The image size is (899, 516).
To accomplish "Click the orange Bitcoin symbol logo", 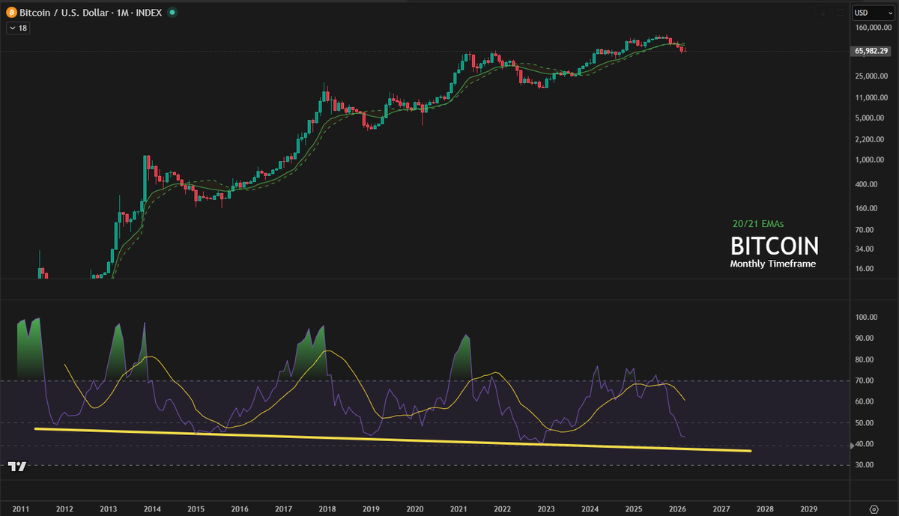I will coord(13,13).
